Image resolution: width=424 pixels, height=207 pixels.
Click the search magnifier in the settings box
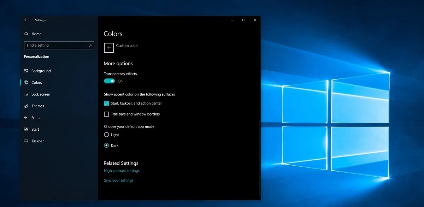point(91,45)
